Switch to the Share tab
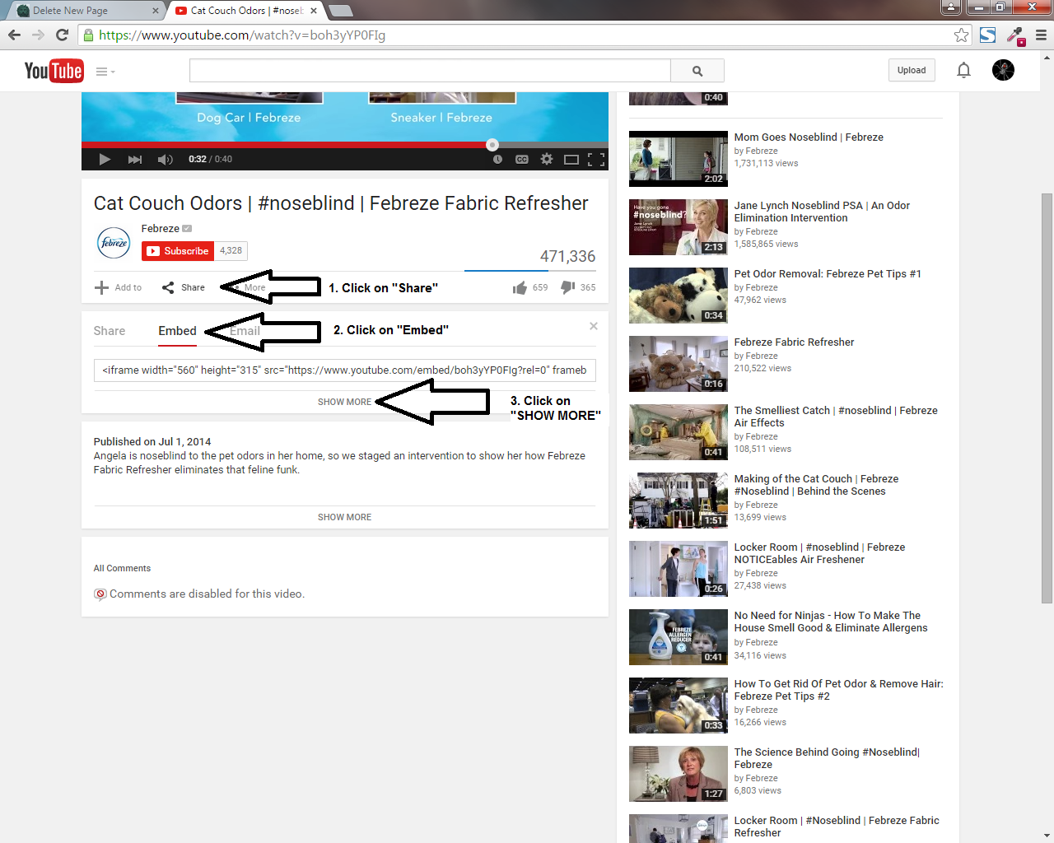 pos(110,331)
